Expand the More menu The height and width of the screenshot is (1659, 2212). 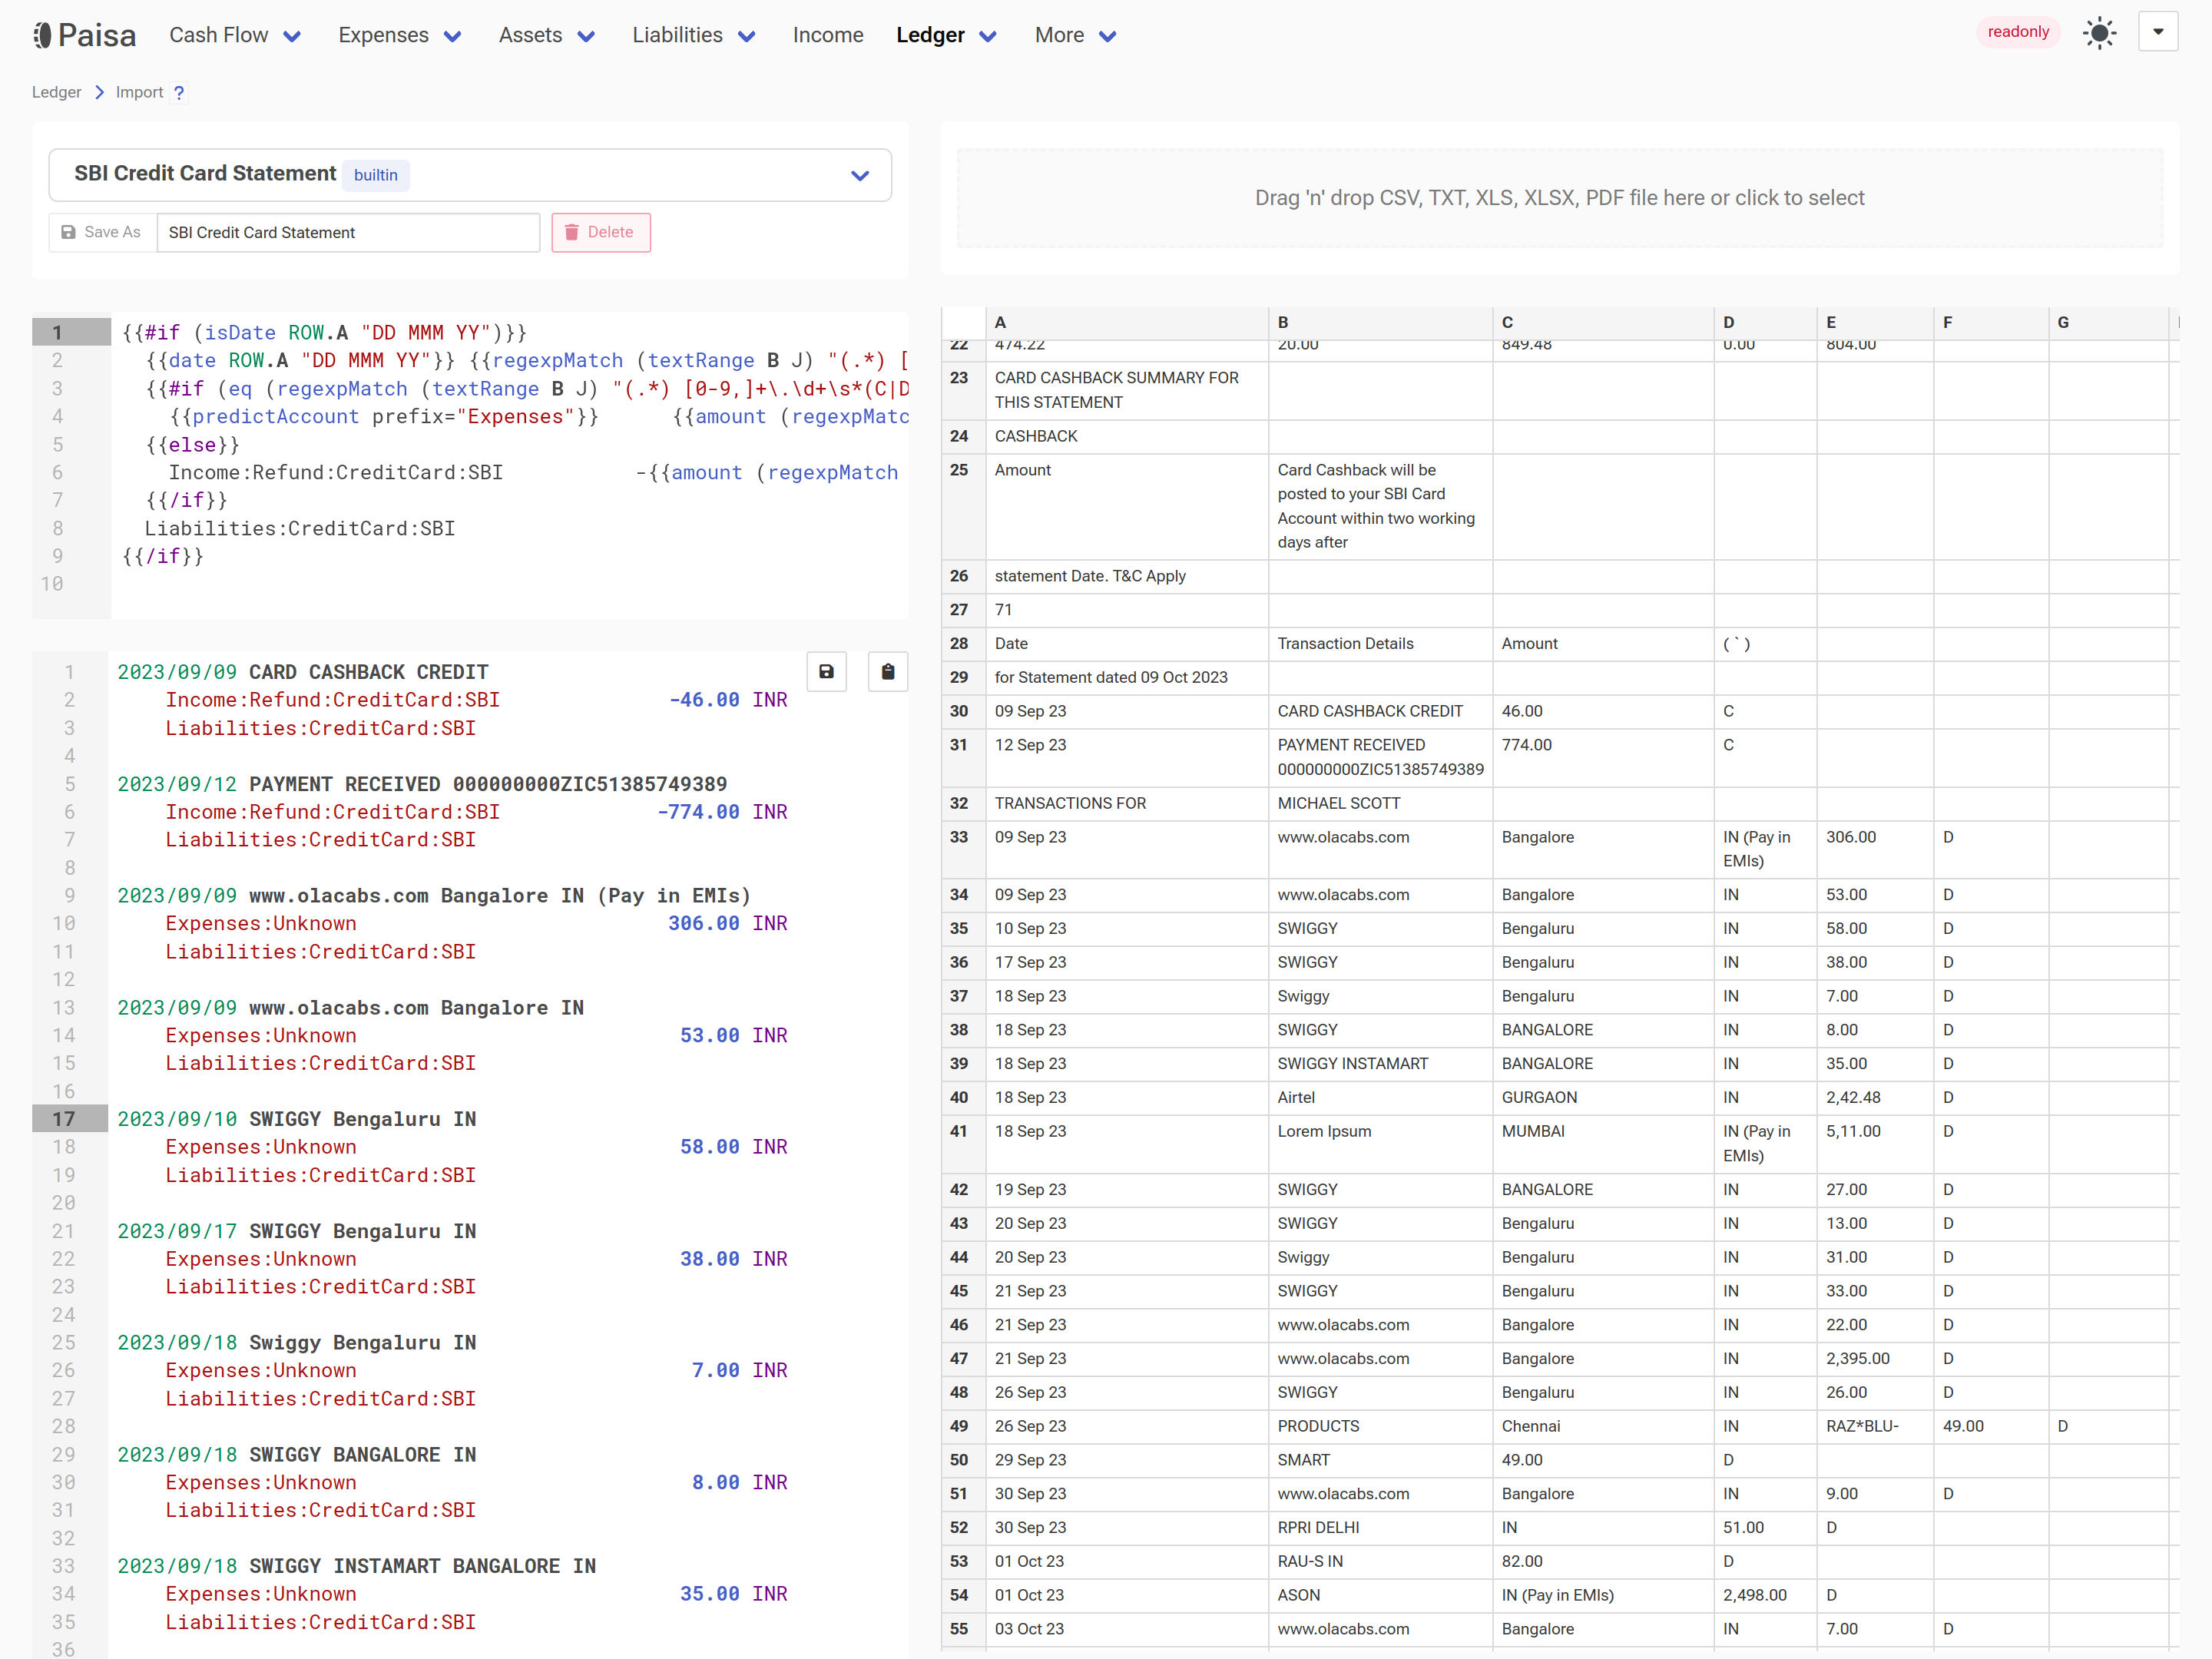[x=1075, y=35]
